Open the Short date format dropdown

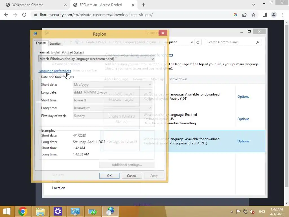(112, 84)
